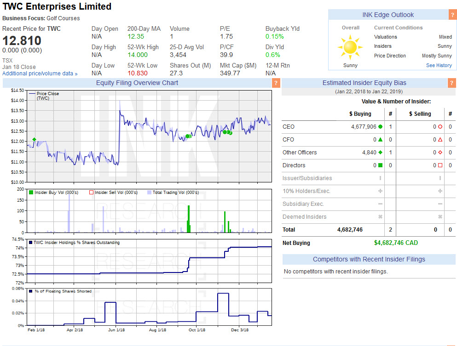457x346 pixels.
Task: Click the Deemed Insiders selling X icon
Action: (440, 217)
